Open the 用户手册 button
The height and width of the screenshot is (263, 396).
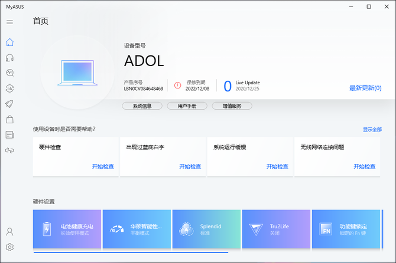point(187,106)
